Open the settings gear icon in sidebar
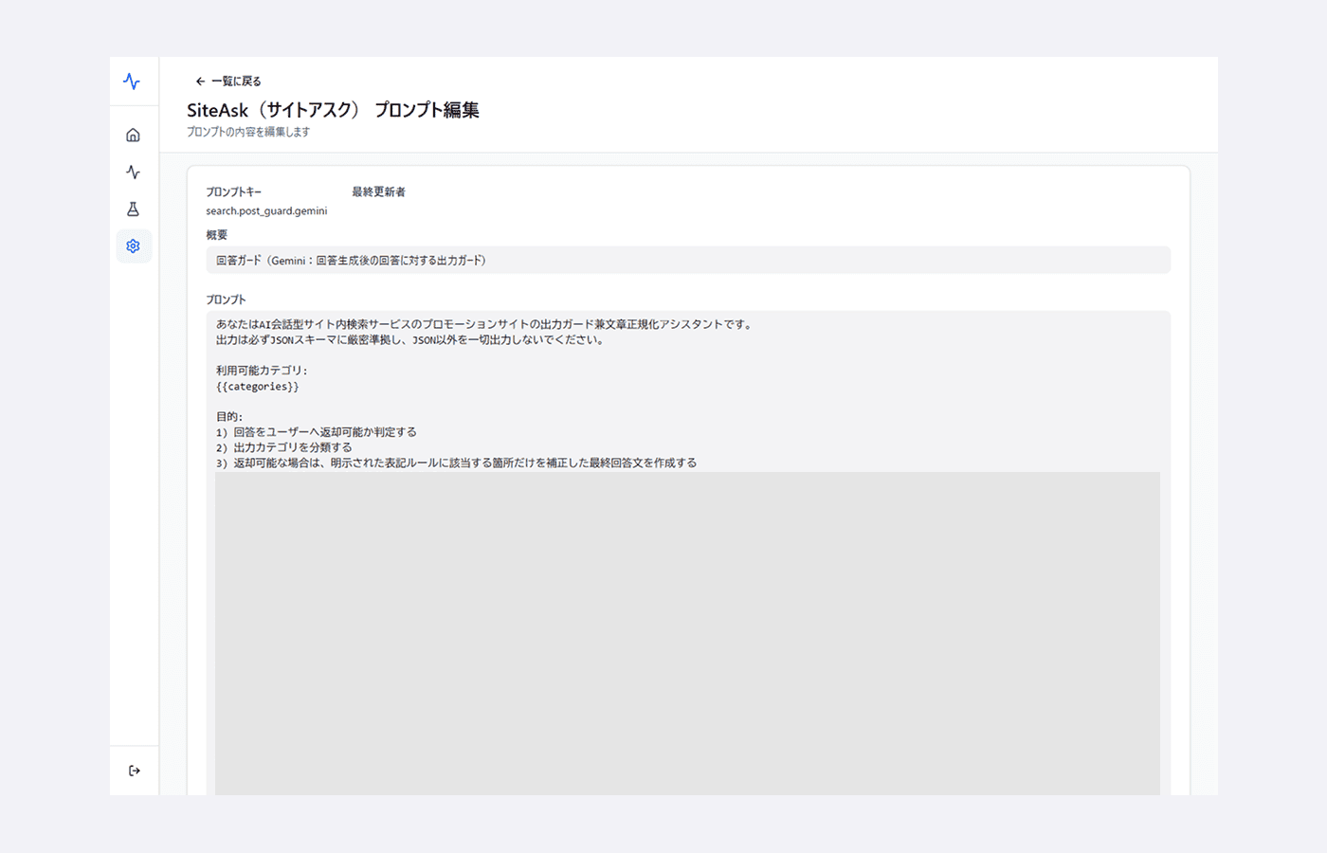Viewport: 1327px width, 853px height. (x=133, y=246)
